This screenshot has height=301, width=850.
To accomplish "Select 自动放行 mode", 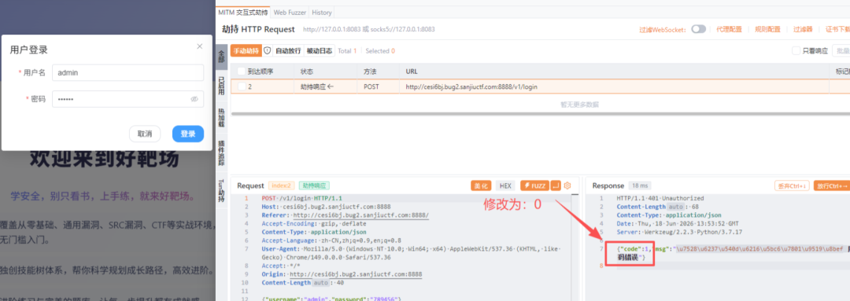I will click(288, 51).
